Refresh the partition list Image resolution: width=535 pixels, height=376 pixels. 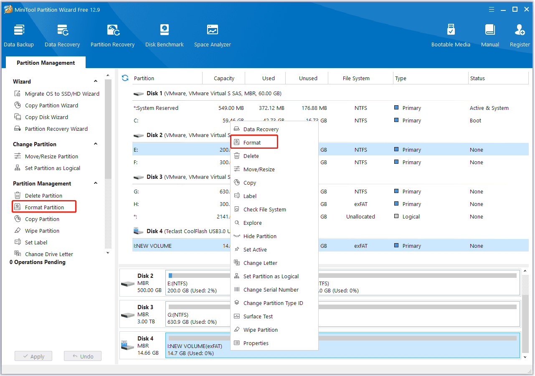(x=125, y=78)
